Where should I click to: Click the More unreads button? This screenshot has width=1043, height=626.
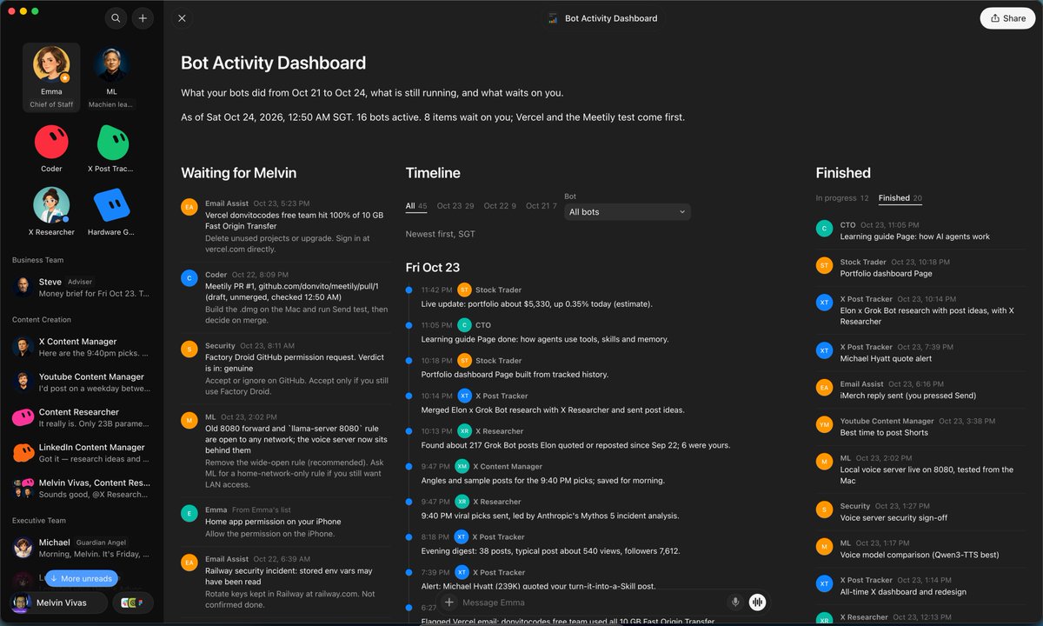pyautogui.click(x=81, y=578)
